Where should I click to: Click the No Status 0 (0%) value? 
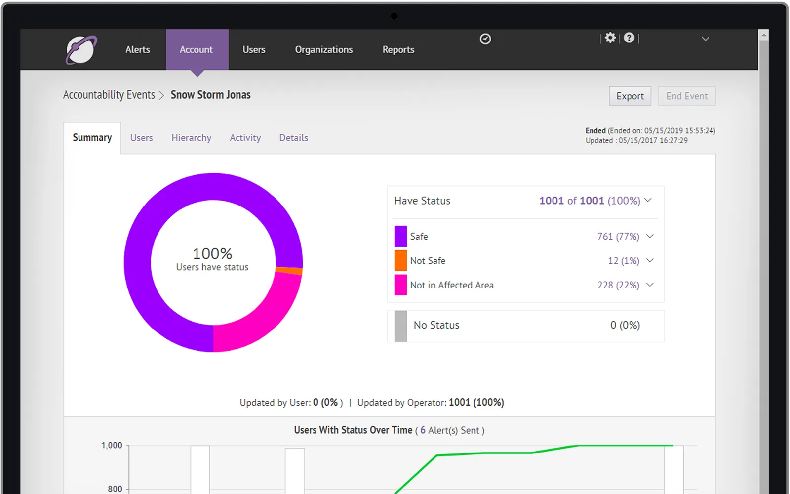click(625, 325)
